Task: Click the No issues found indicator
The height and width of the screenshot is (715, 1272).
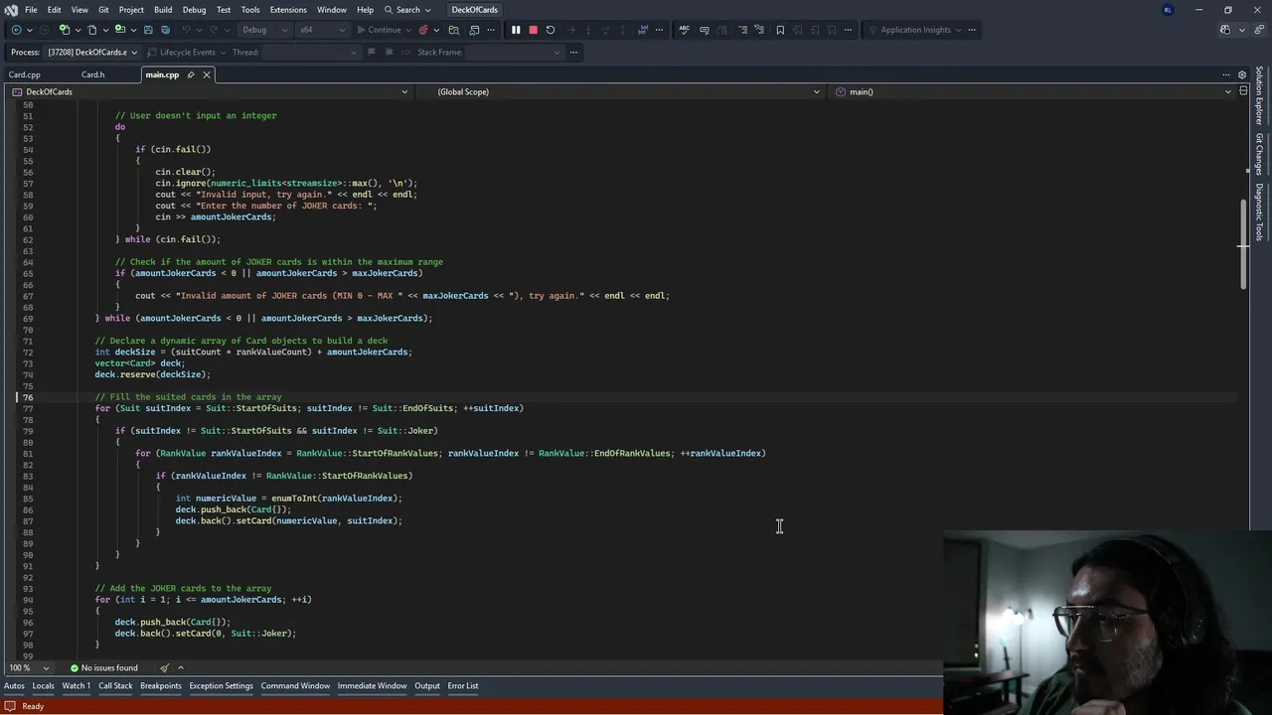Action: 103,667
